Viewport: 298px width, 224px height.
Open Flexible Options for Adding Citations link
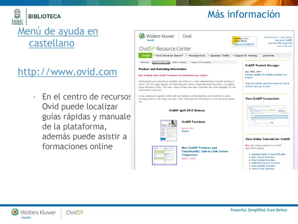[x=266, y=76]
